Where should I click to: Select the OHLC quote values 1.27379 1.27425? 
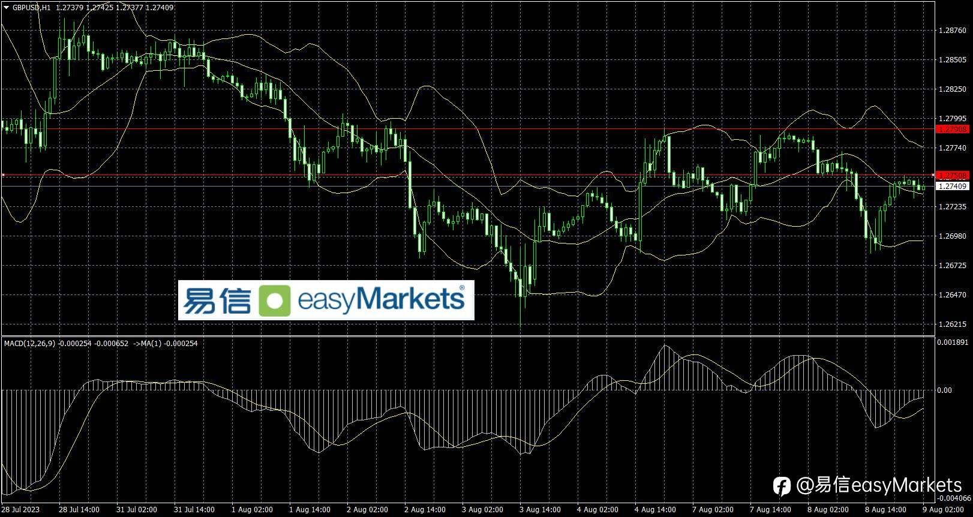point(85,7)
